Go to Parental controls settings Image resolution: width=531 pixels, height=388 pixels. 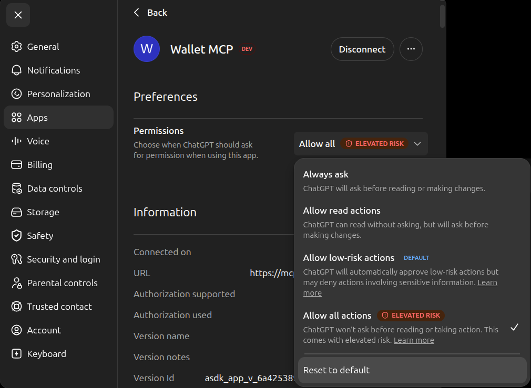tap(58, 283)
